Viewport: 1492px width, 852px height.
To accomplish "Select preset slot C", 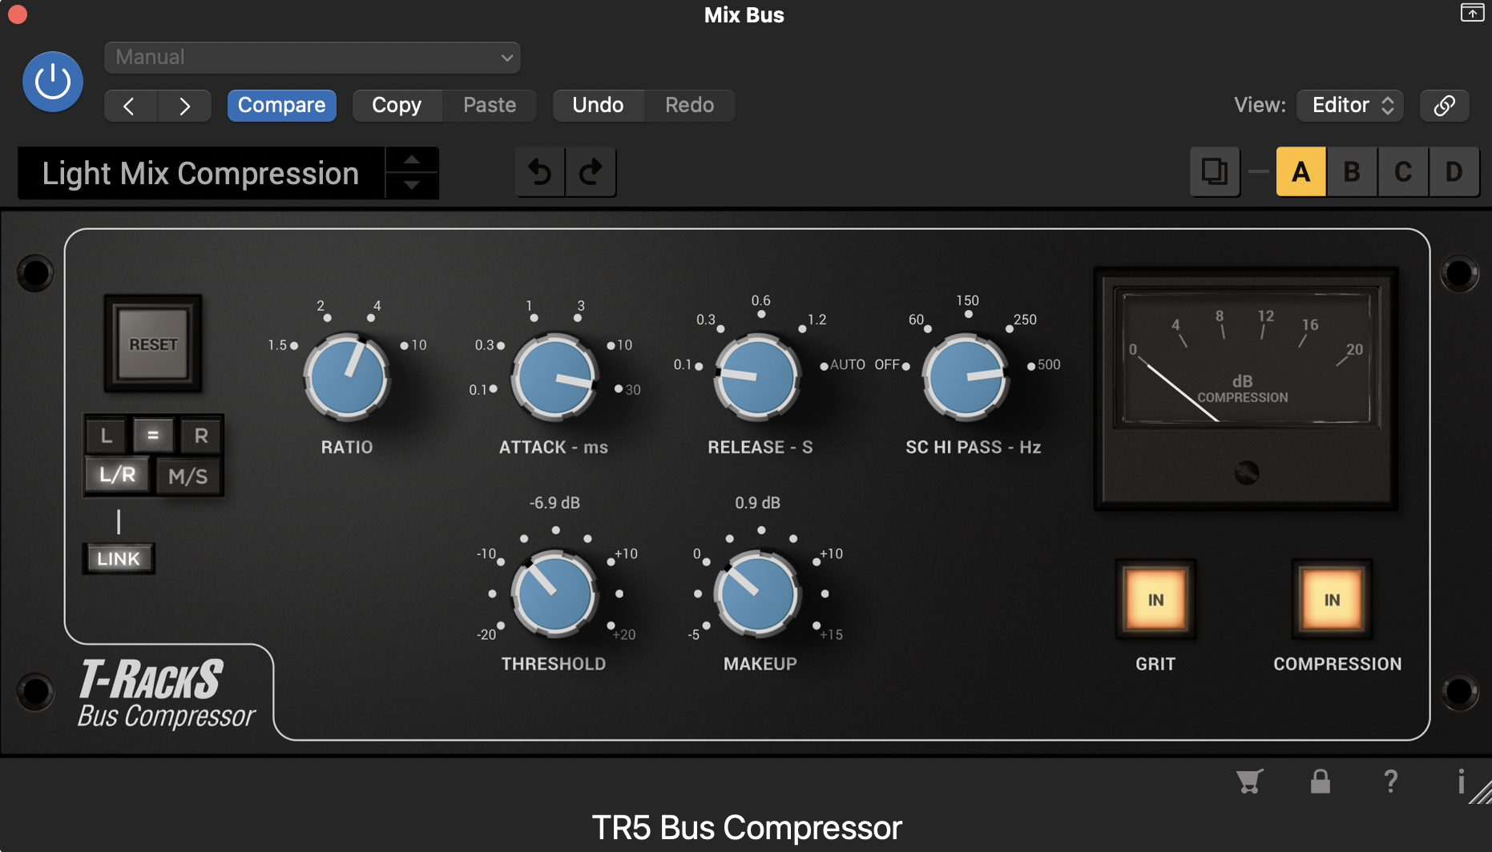I will pyautogui.click(x=1403, y=172).
